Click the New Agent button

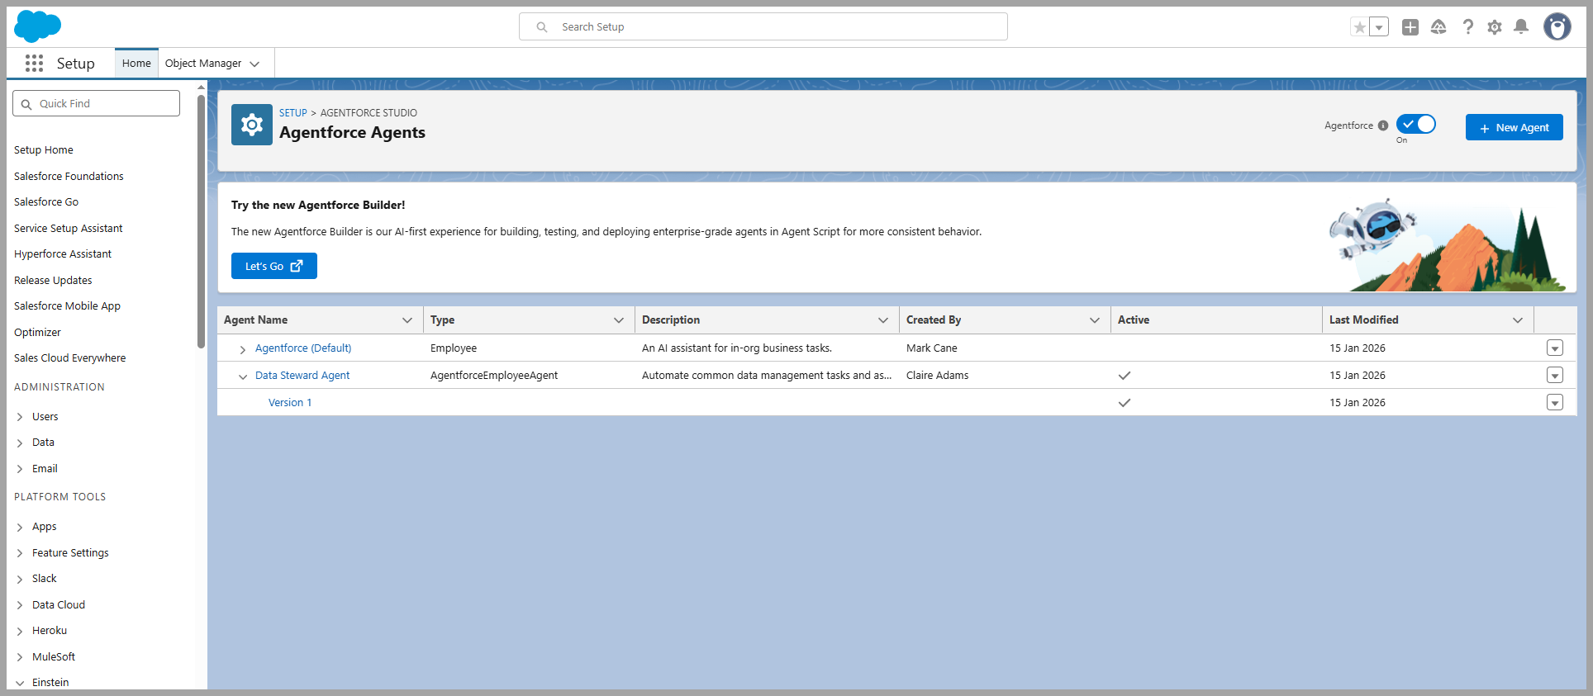pos(1515,127)
